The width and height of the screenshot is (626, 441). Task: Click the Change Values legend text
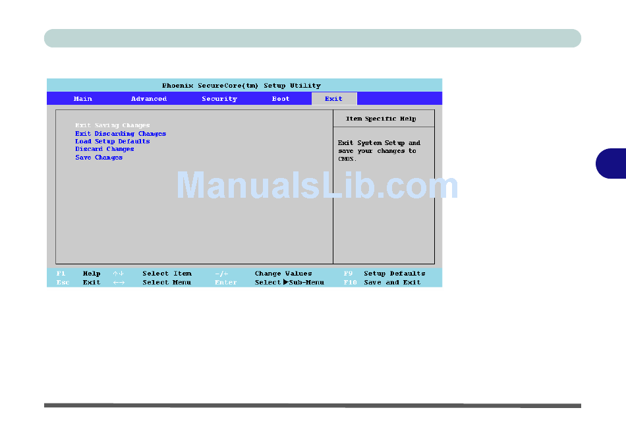283,274
